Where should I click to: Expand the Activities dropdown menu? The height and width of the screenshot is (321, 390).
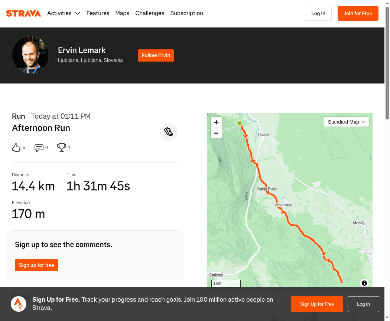(64, 13)
